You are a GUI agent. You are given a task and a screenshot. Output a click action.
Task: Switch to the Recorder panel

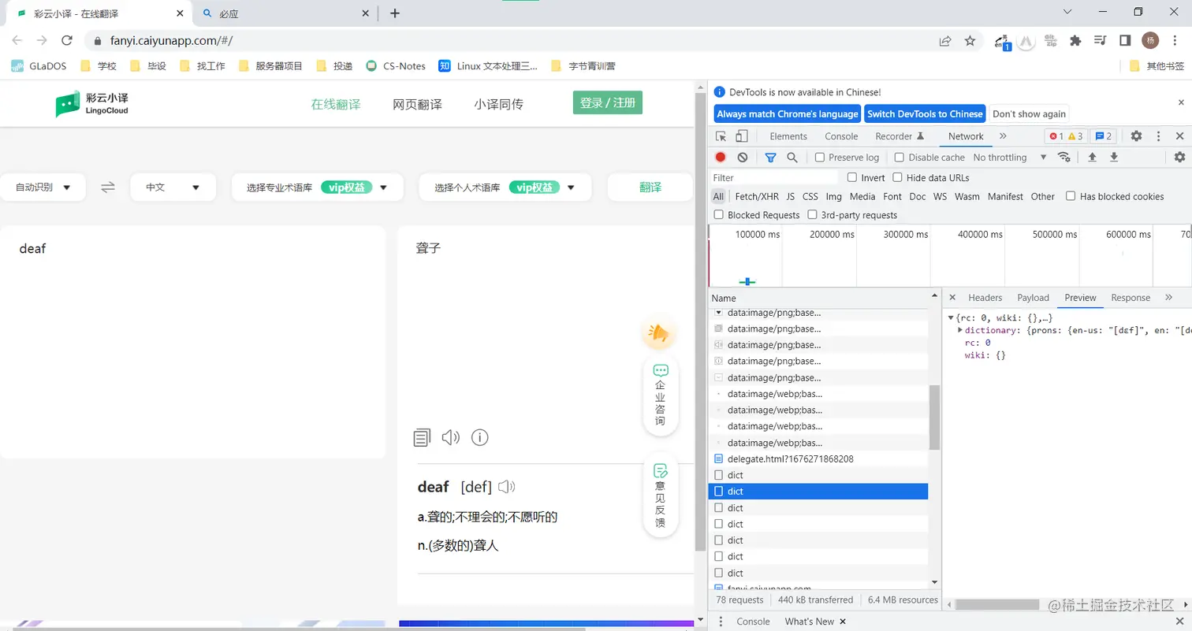[x=900, y=136]
